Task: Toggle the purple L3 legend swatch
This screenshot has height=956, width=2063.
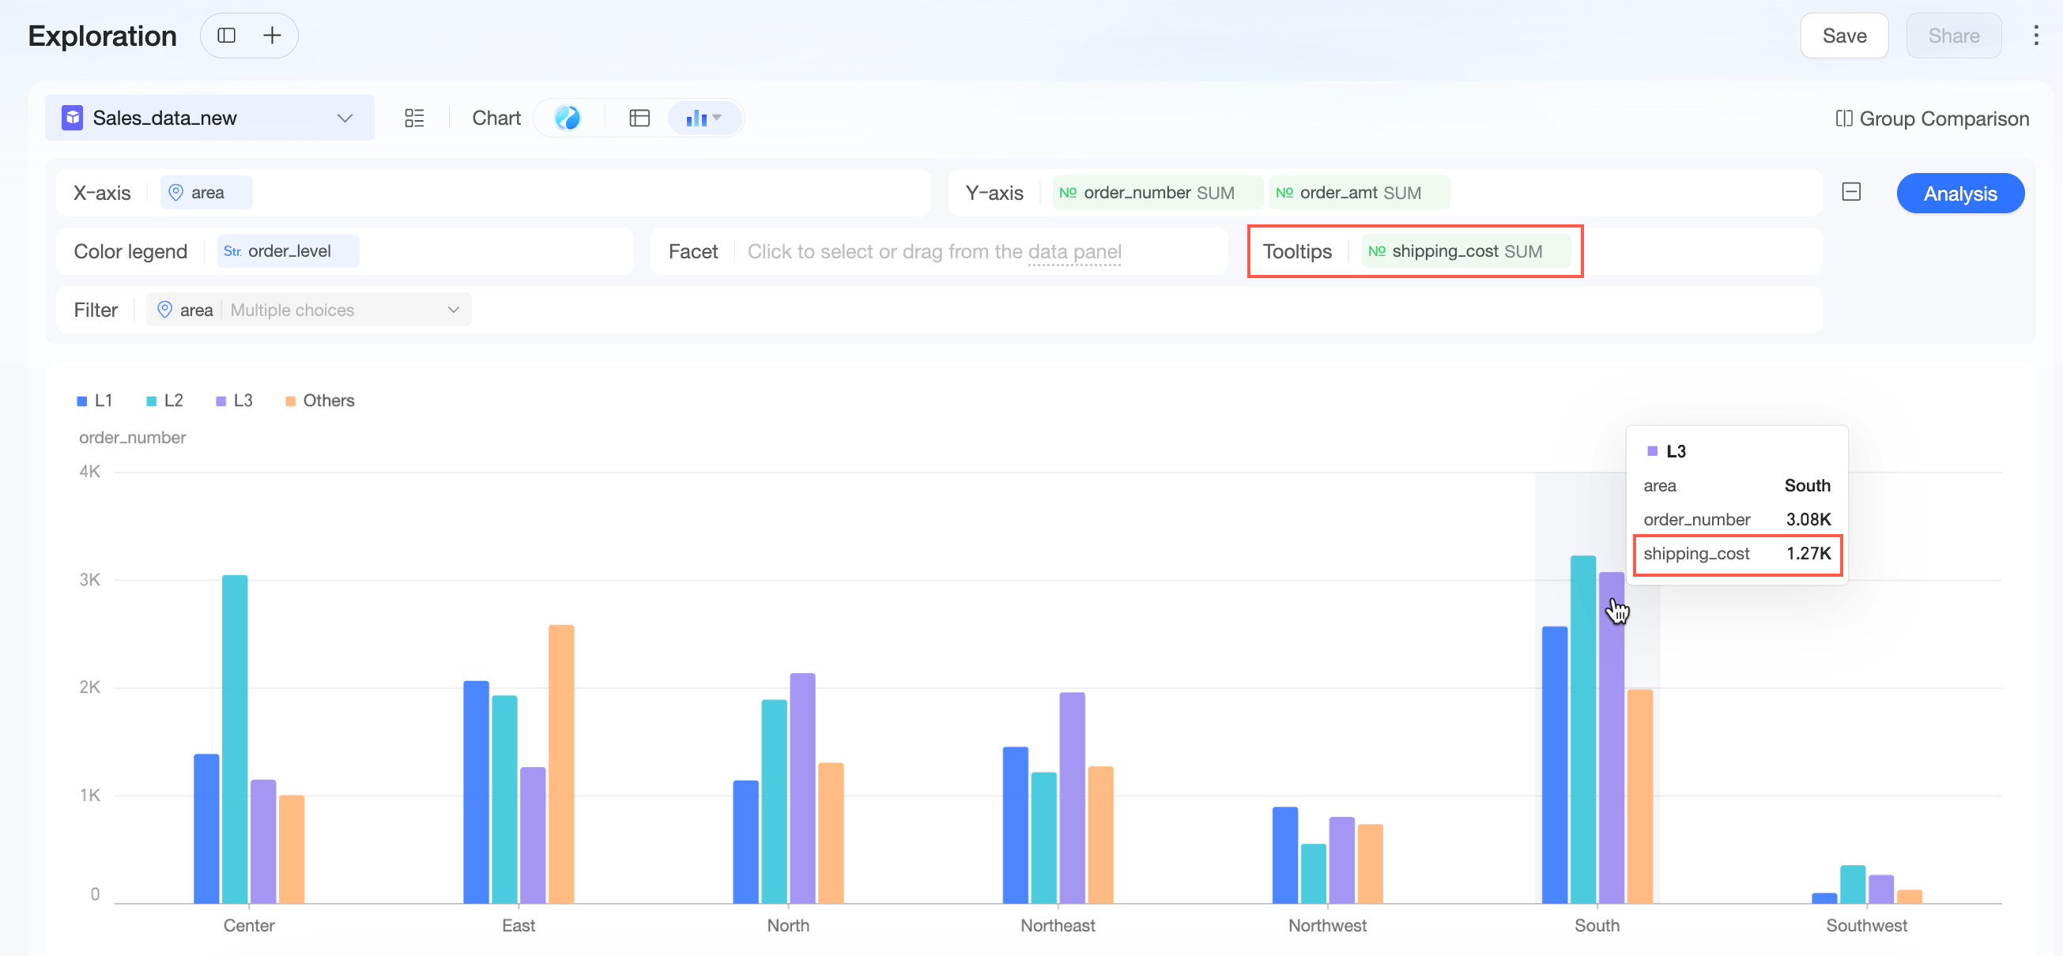Action: pyautogui.click(x=221, y=401)
